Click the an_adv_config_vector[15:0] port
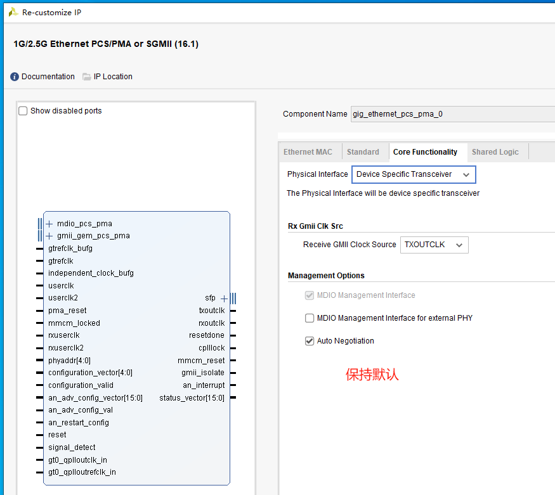The image size is (555, 495). [96, 398]
